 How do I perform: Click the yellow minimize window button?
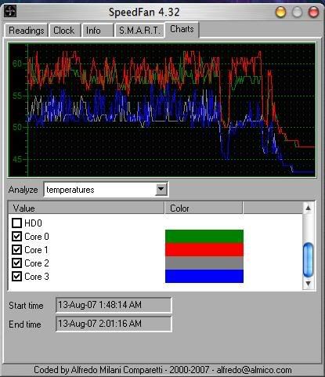pos(281,12)
